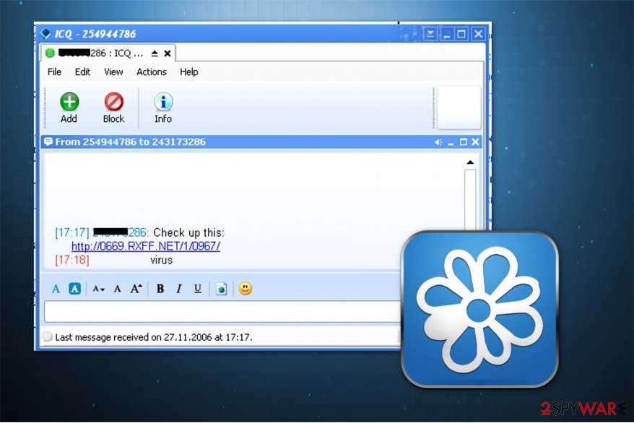The height and width of the screenshot is (423, 634).
Task: Toggle italic formatting
Action: click(178, 289)
